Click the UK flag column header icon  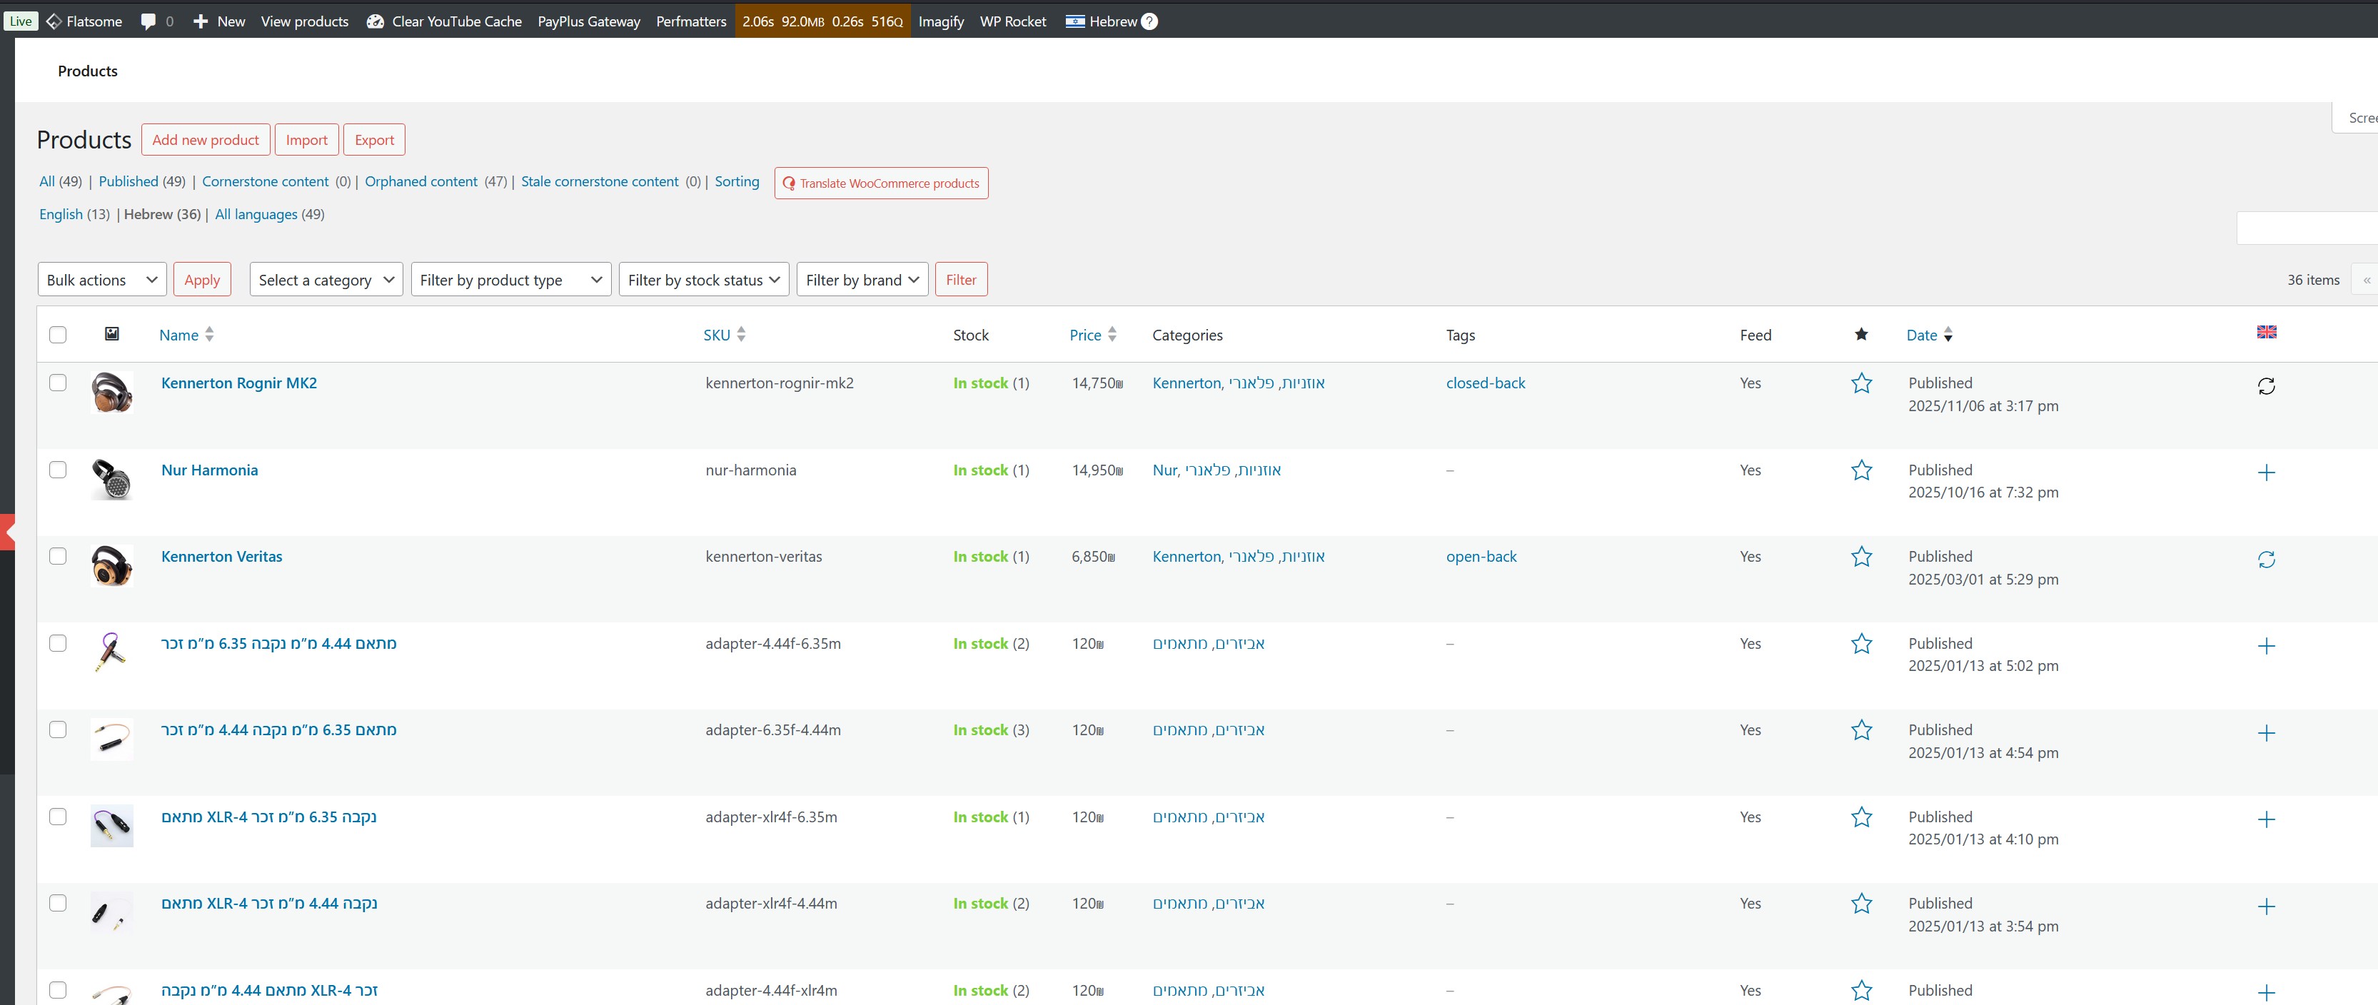[x=2265, y=332]
